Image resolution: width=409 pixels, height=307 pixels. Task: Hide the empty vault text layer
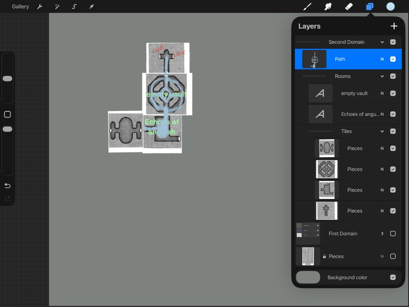393,93
